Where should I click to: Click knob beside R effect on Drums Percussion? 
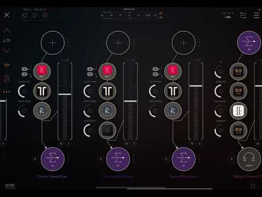coord(153,111)
